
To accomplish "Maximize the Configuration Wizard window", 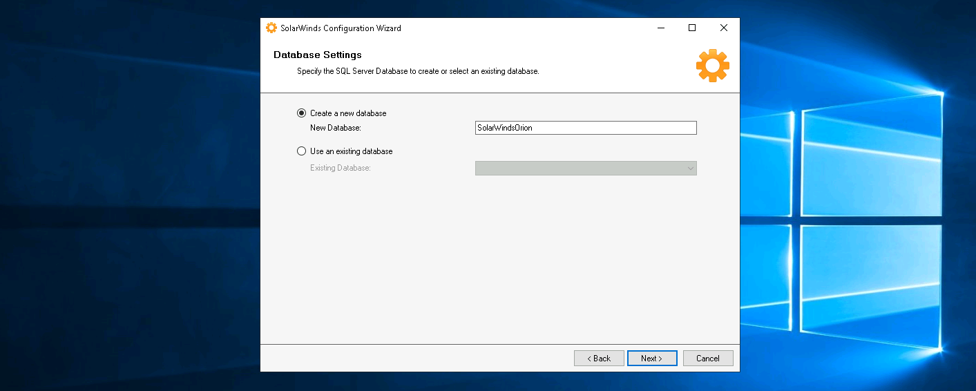I will pyautogui.click(x=692, y=28).
